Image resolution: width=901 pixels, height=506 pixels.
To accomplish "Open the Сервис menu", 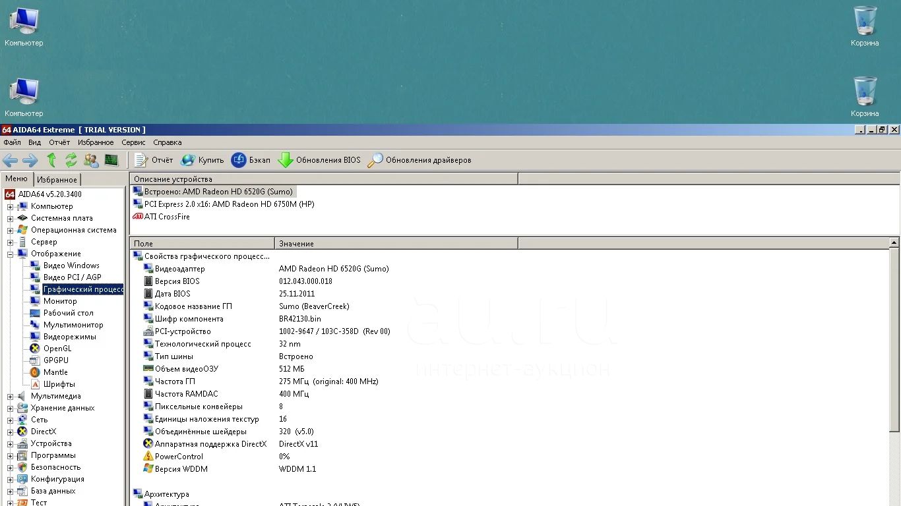I will [x=133, y=142].
